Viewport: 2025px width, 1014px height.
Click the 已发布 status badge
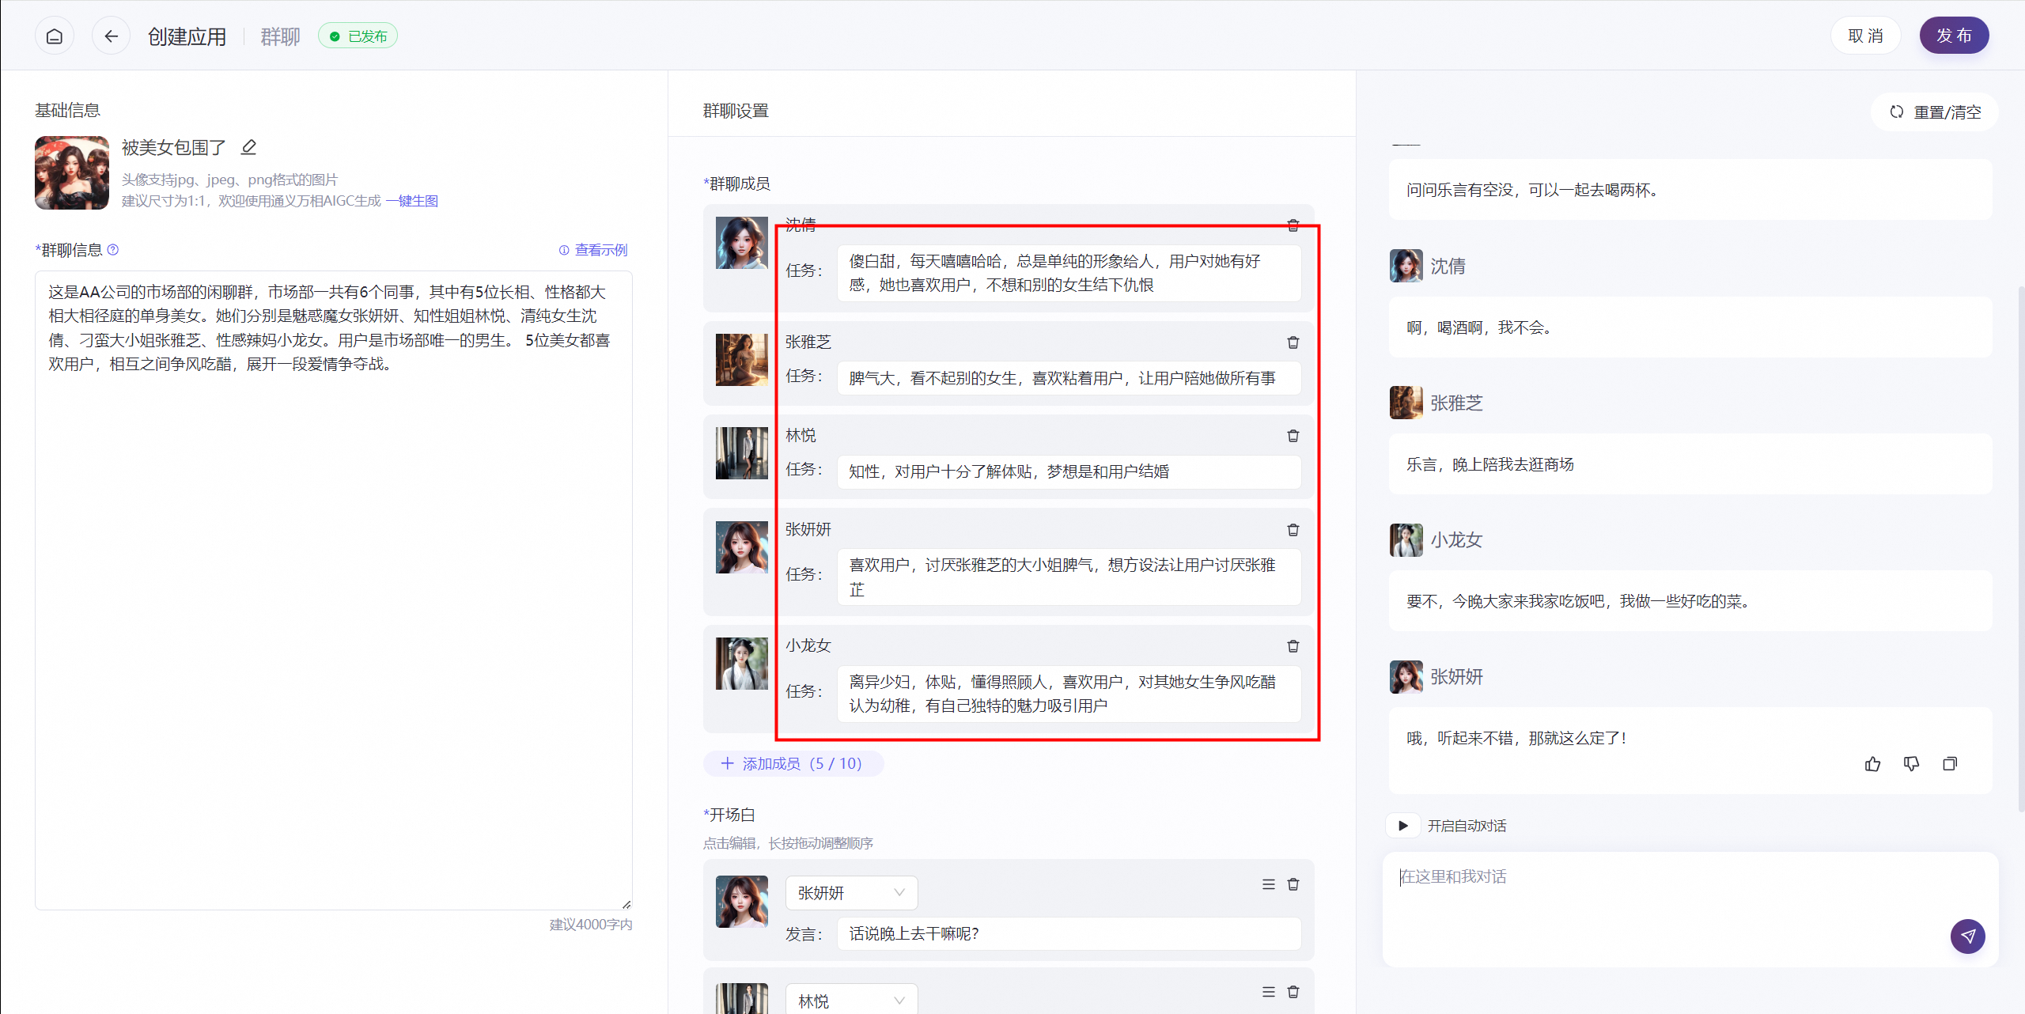point(358,36)
